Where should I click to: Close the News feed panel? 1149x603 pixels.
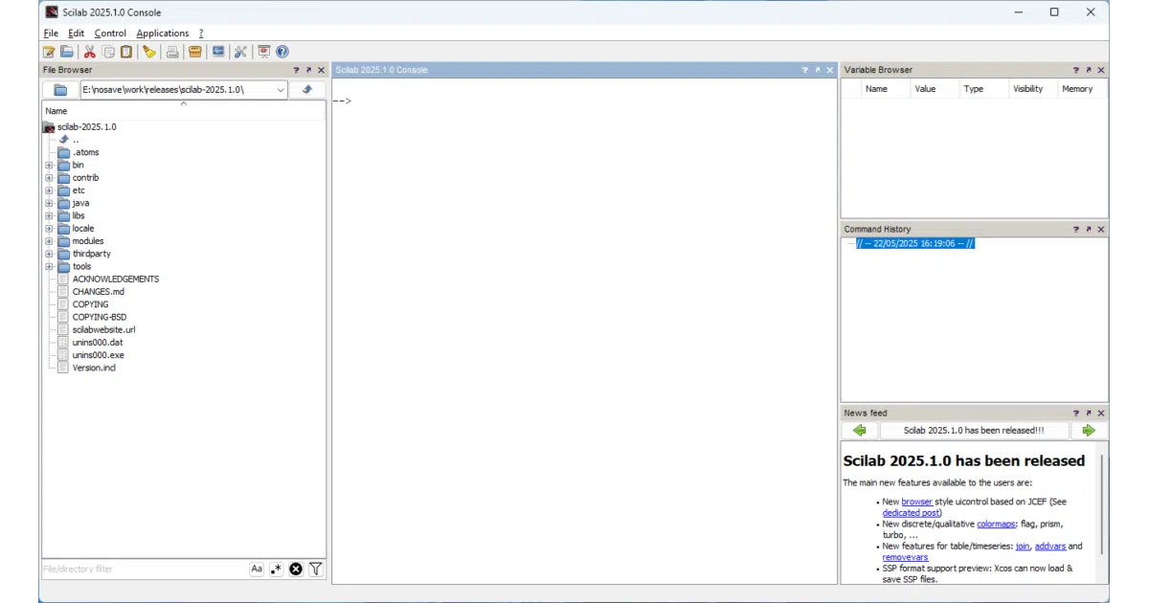pyautogui.click(x=1101, y=413)
